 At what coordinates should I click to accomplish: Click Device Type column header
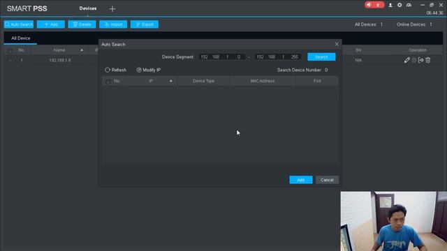pyautogui.click(x=203, y=81)
